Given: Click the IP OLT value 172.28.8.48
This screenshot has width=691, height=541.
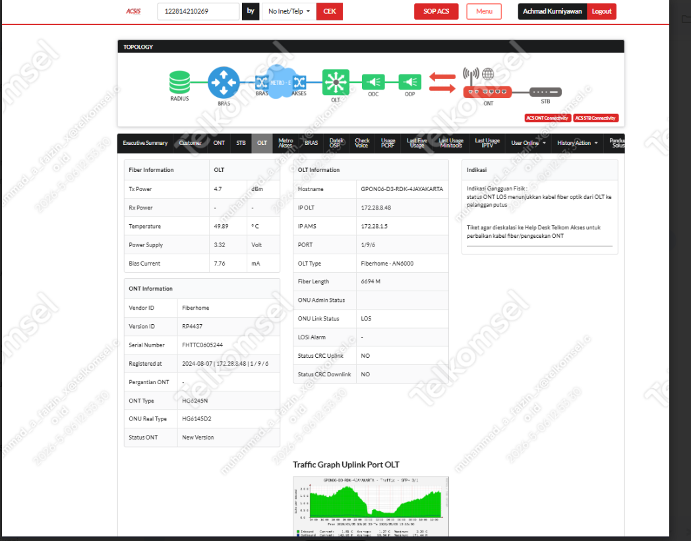Looking at the screenshot, I should pos(376,208).
